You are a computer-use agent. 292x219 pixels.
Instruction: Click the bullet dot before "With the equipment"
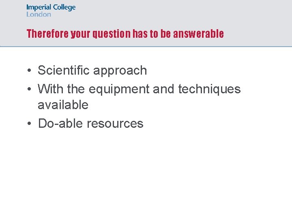(x=29, y=89)
